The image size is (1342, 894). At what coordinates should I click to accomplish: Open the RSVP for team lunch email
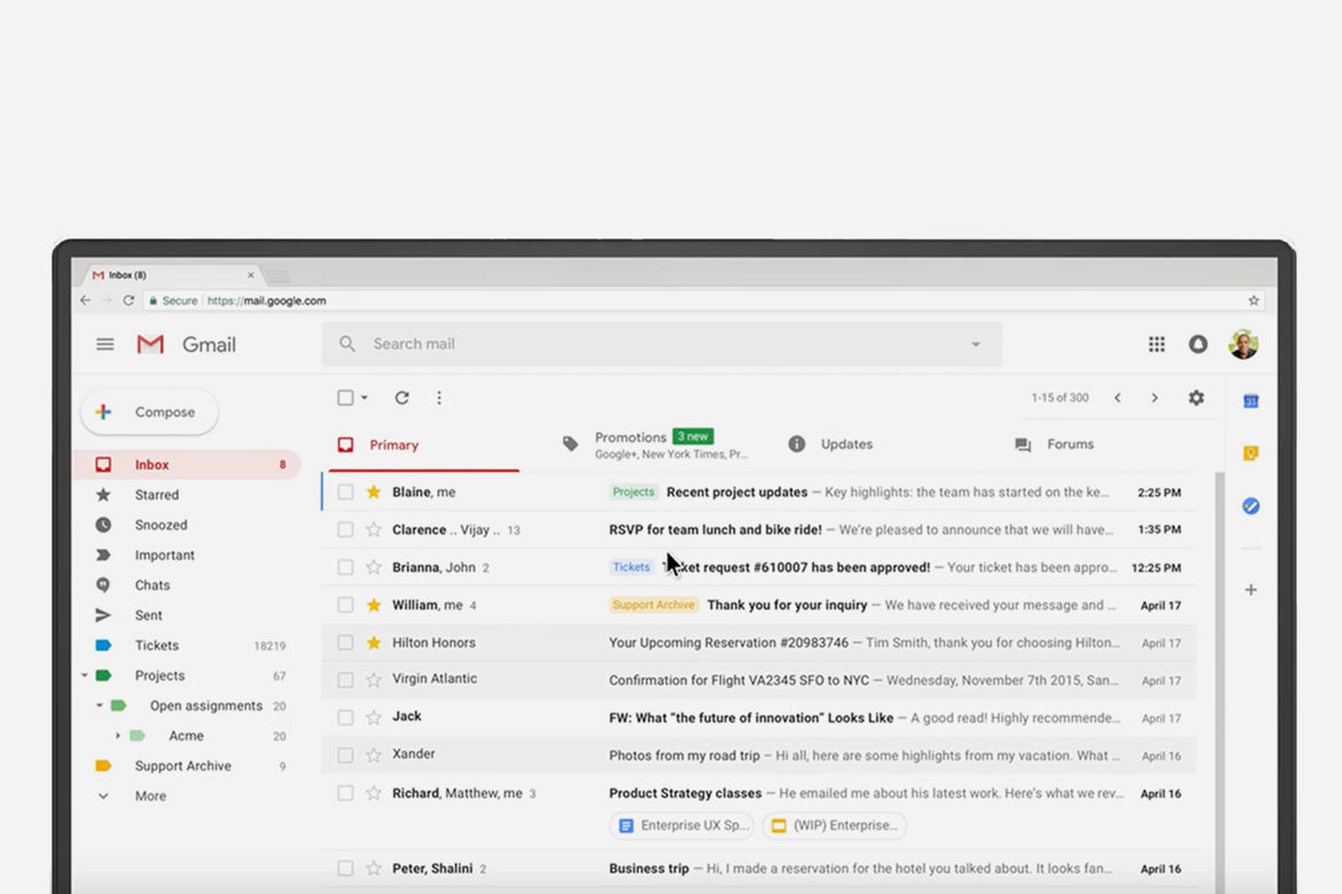pos(758,530)
